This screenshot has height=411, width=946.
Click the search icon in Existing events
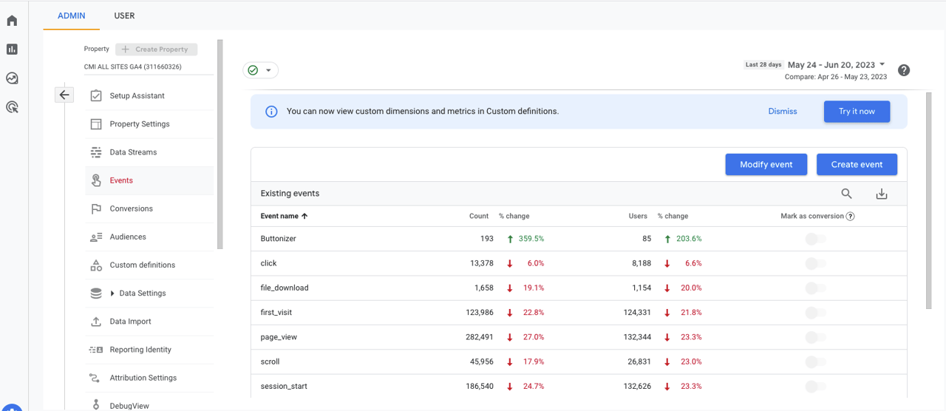(846, 194)
